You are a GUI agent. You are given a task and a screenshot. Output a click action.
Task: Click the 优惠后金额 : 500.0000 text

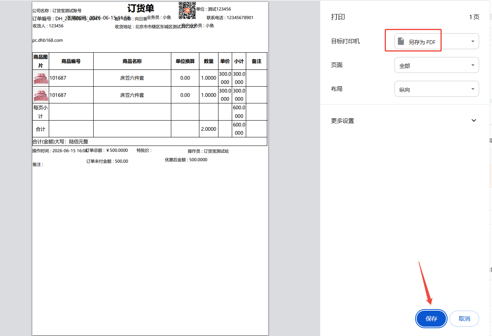pos(186,160)
